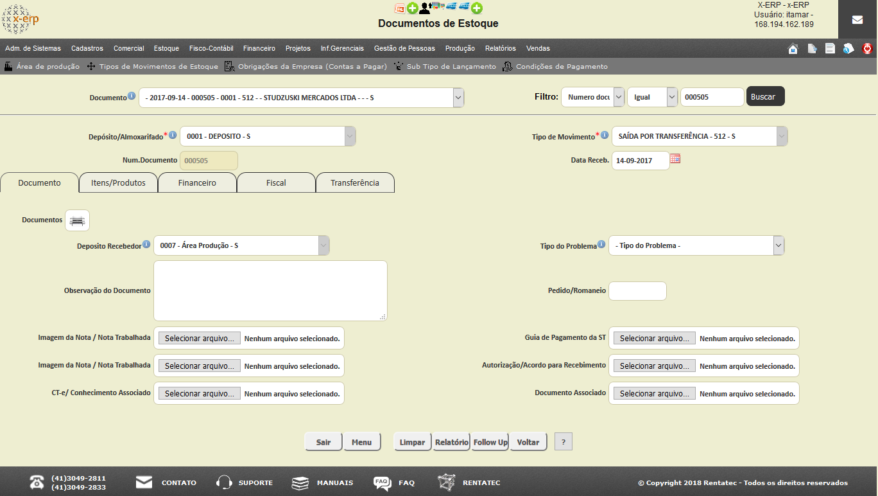Expand the Tipo de Movimento dropdown
This screenshot has height=496, width=878.
pos(782,136)
